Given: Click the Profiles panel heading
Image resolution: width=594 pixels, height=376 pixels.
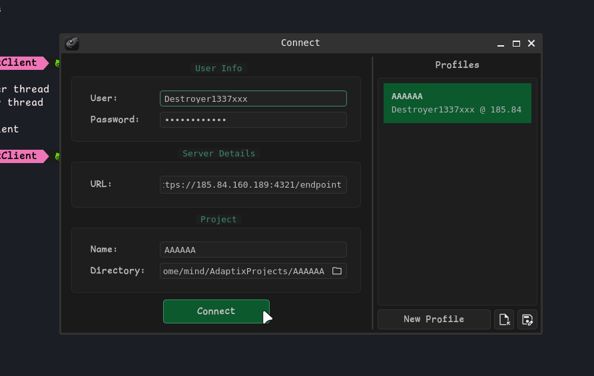Looking at the screenshot, I should click(457, 65).
